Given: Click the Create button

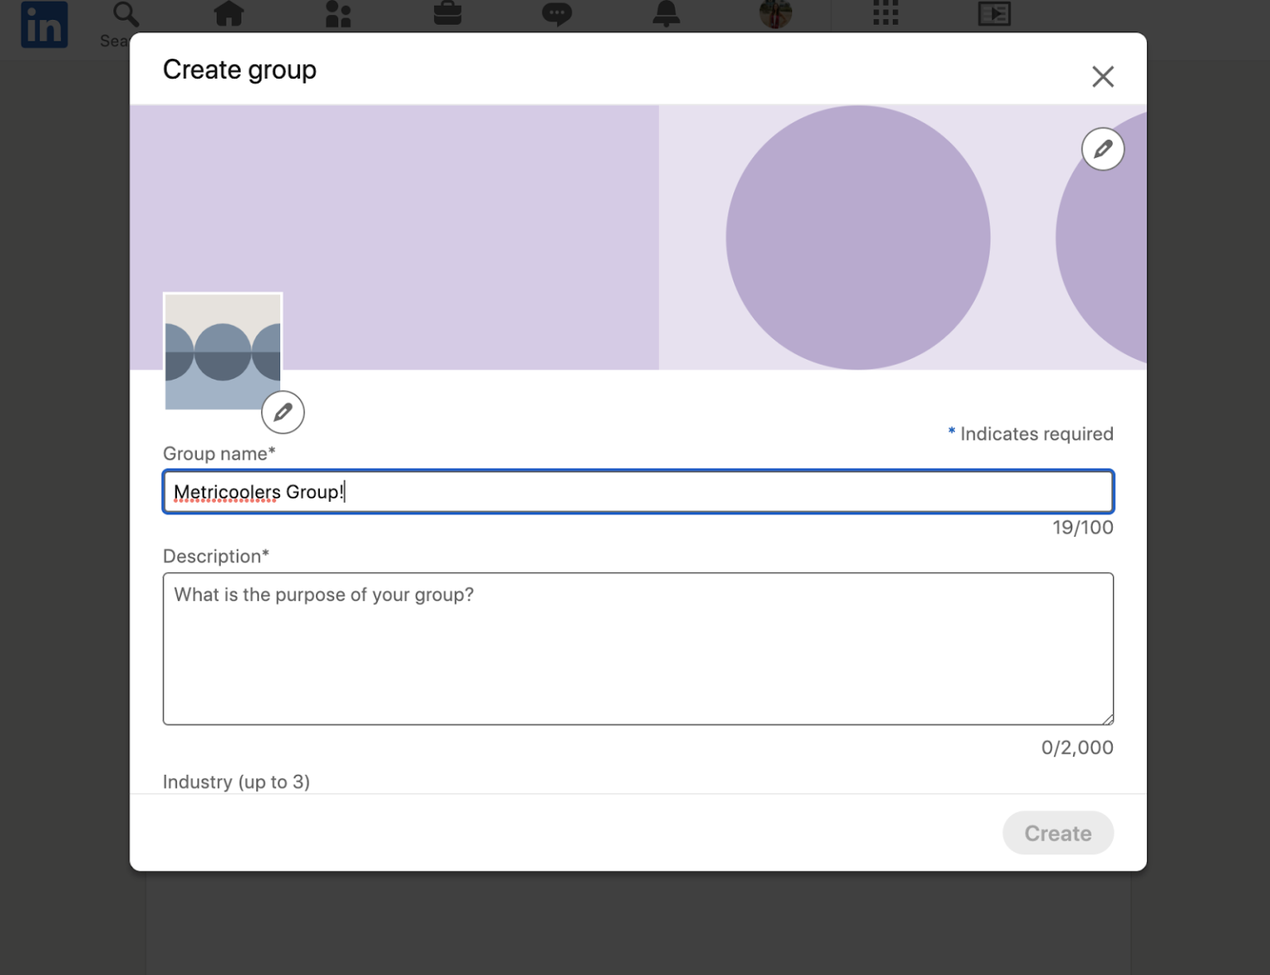Looking at the screenshot, I should pyautogui.click(x=1058, y=833).
